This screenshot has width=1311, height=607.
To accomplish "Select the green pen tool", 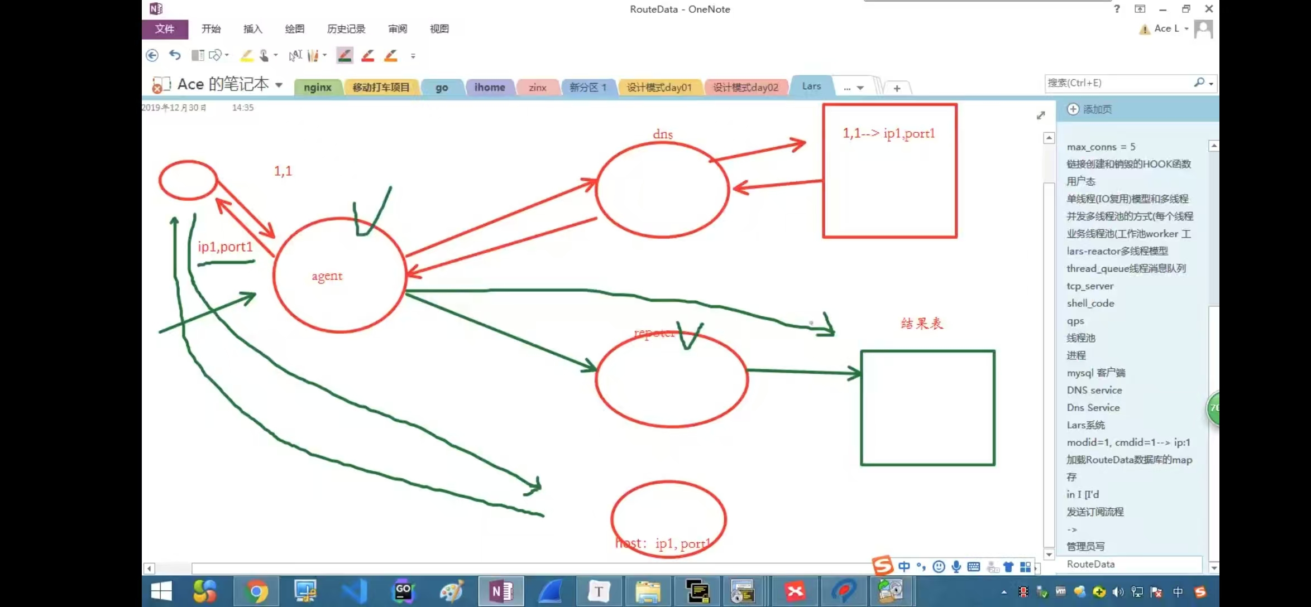I will pos(345,55).
